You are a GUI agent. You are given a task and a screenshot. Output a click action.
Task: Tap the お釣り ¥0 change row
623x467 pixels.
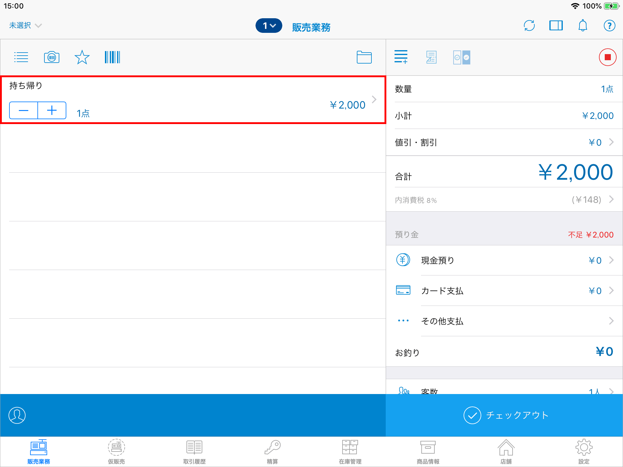[504, 351]
